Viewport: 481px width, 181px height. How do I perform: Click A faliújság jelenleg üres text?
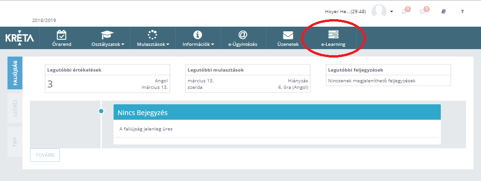[146, 129]
